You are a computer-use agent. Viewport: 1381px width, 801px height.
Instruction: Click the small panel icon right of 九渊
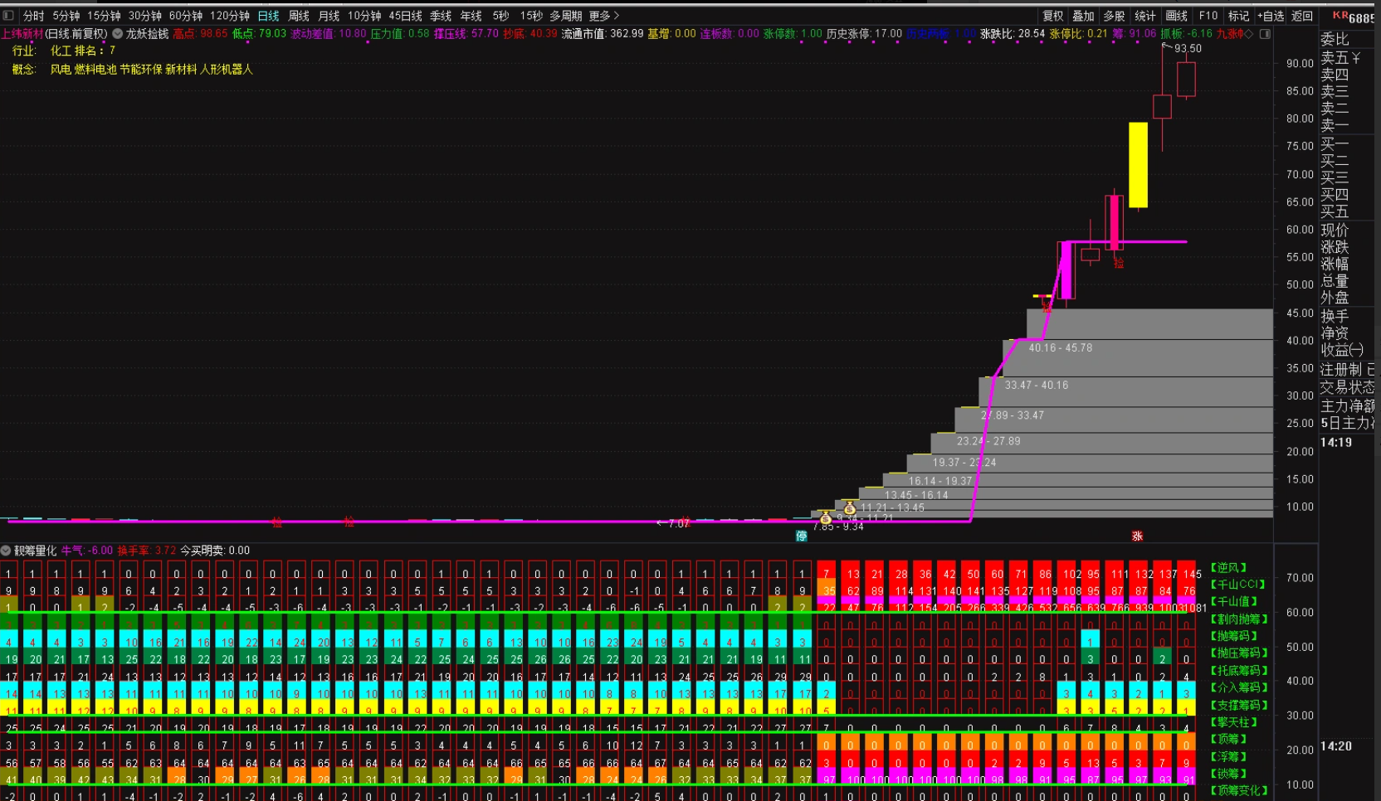click(1265, 34)
